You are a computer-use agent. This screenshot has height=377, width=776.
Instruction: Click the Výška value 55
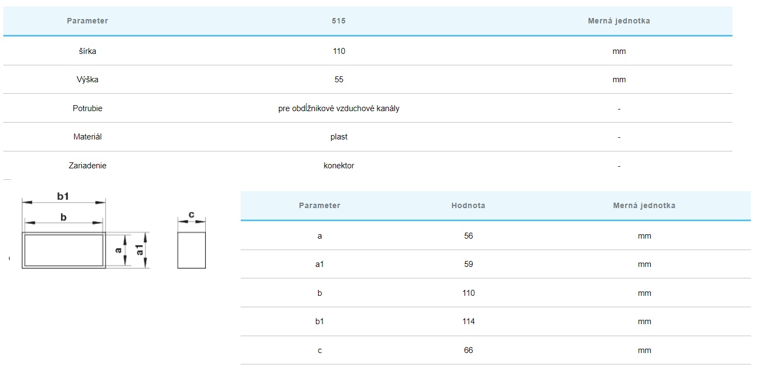pos(339,80)
